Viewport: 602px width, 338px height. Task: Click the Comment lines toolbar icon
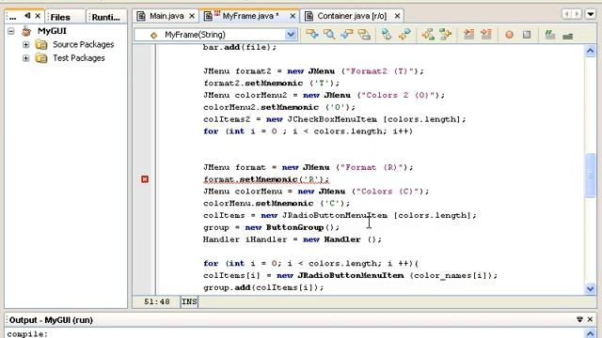(550, 35)
